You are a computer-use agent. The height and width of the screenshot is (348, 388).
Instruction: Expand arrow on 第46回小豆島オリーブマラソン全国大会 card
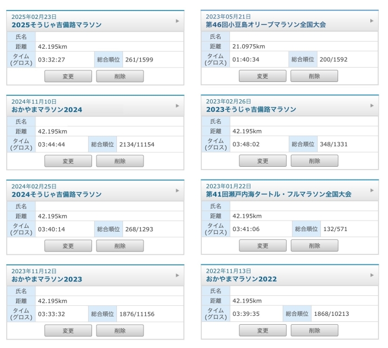(372, 21)
